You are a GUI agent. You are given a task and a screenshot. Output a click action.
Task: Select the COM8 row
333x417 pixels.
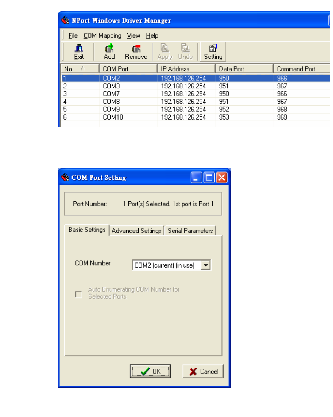pyautogui.click(x=196, y=101)
